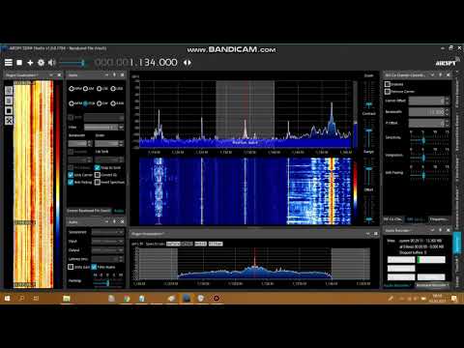
Task: Switch to the Source: Baseband File tab
Action: click(89, 211)
